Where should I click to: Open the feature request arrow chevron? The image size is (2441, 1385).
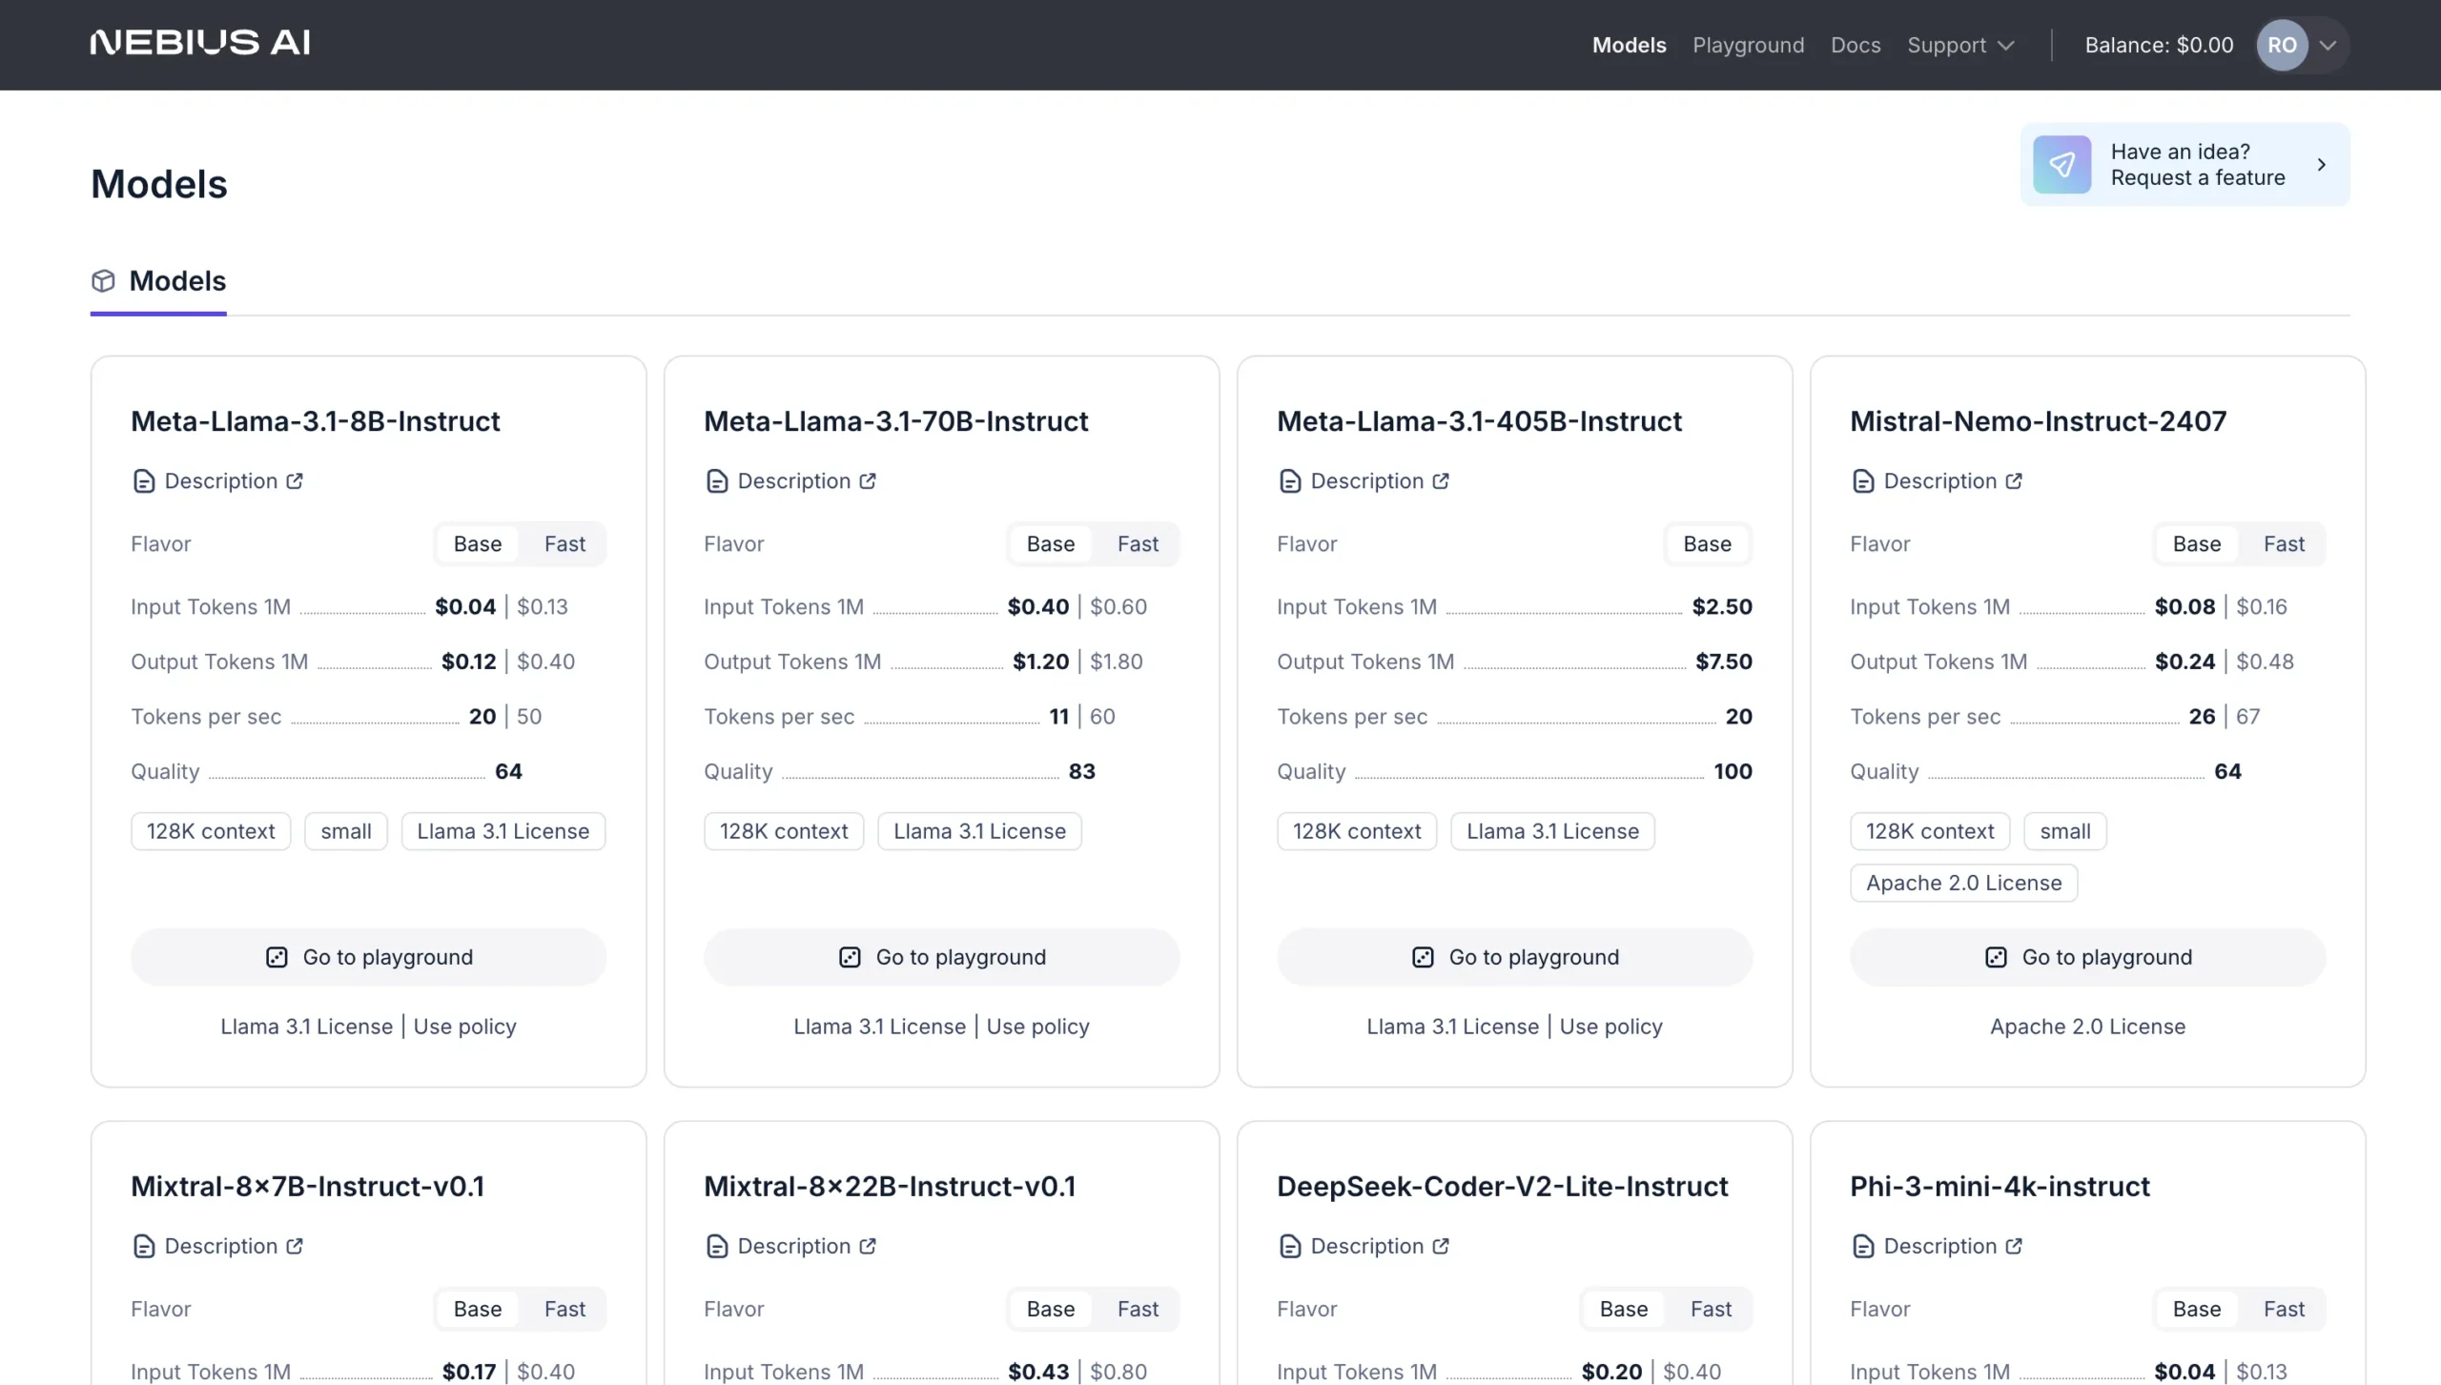[2321, 164]
